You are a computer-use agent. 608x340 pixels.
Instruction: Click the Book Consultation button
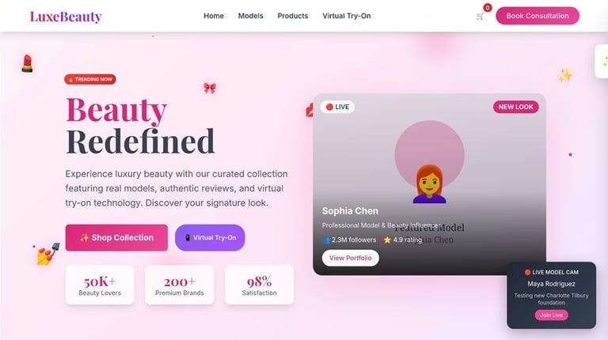pos(538,16)
